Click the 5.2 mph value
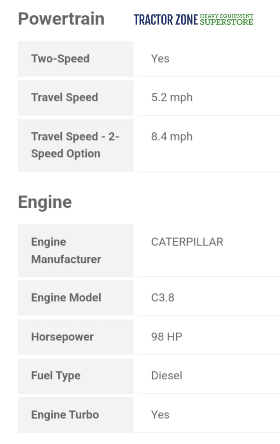 (172, 97)
